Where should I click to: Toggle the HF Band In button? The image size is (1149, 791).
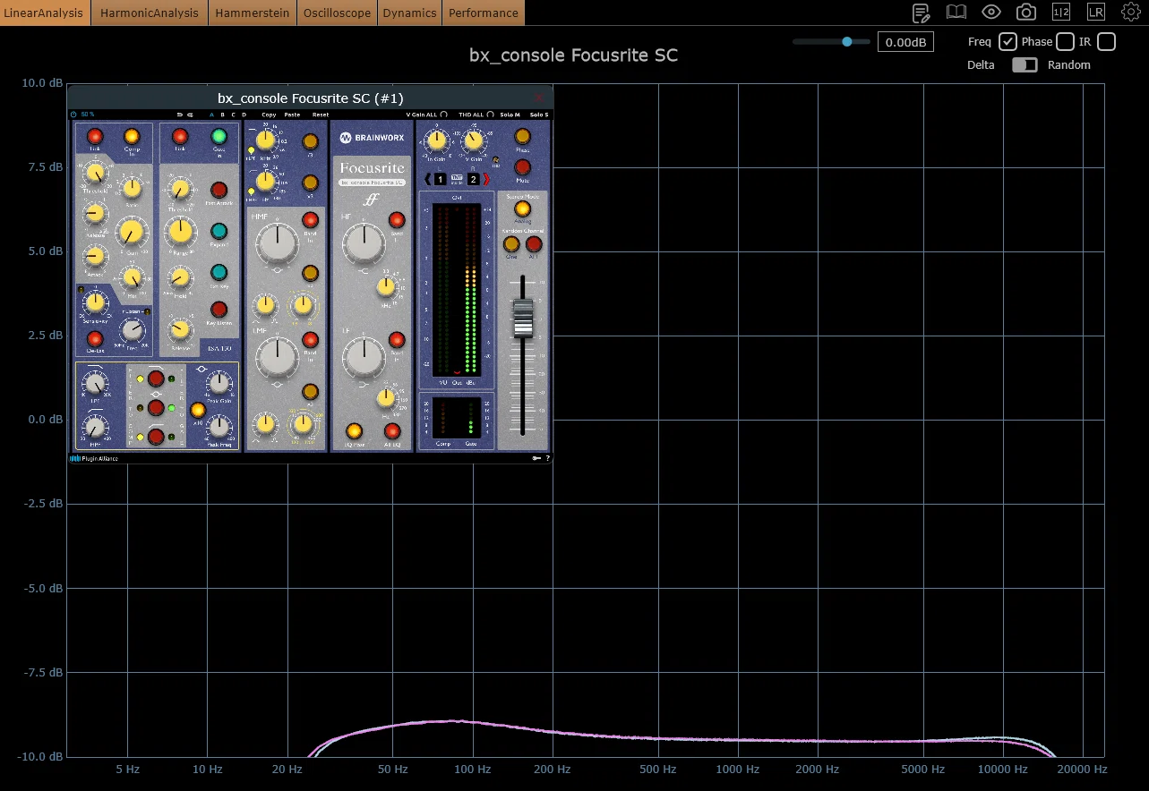397,220
